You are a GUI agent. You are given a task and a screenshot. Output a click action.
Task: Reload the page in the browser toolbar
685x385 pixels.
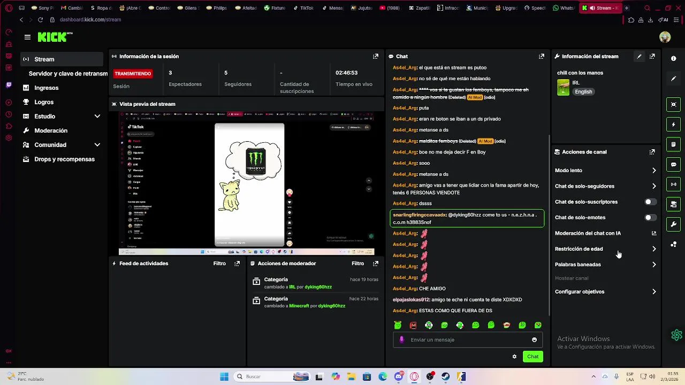click(40, 20)
